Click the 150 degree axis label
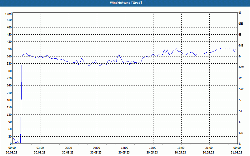The height and width of the screenshot is (156, 250). (9, 107)
